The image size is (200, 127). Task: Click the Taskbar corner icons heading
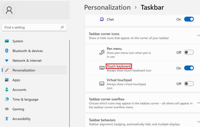pyautogui.click(x=104, y=34)
